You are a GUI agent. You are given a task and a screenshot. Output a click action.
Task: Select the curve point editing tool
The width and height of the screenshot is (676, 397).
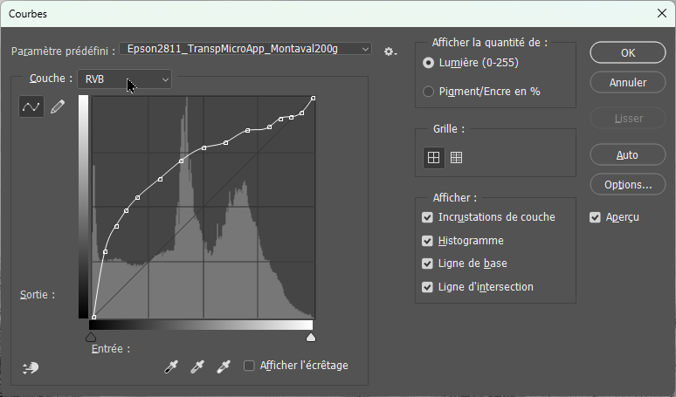point(31,106)
